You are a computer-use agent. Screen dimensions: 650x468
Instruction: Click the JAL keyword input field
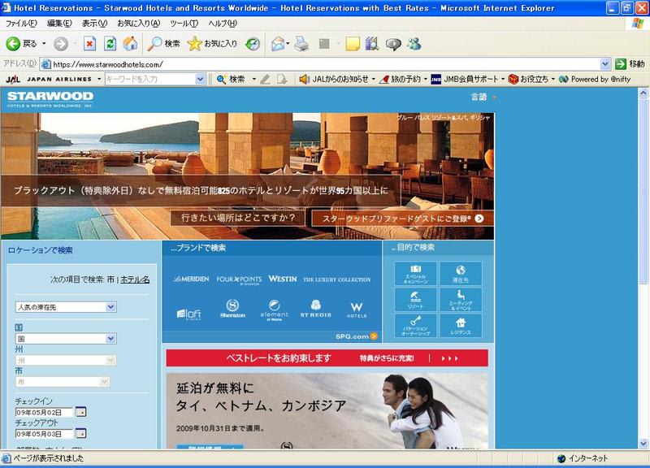[x=150, y=79]
